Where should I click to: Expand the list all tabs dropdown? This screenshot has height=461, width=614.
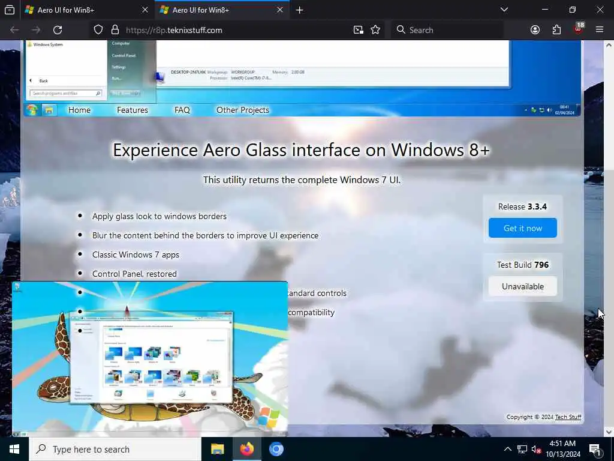504,10
